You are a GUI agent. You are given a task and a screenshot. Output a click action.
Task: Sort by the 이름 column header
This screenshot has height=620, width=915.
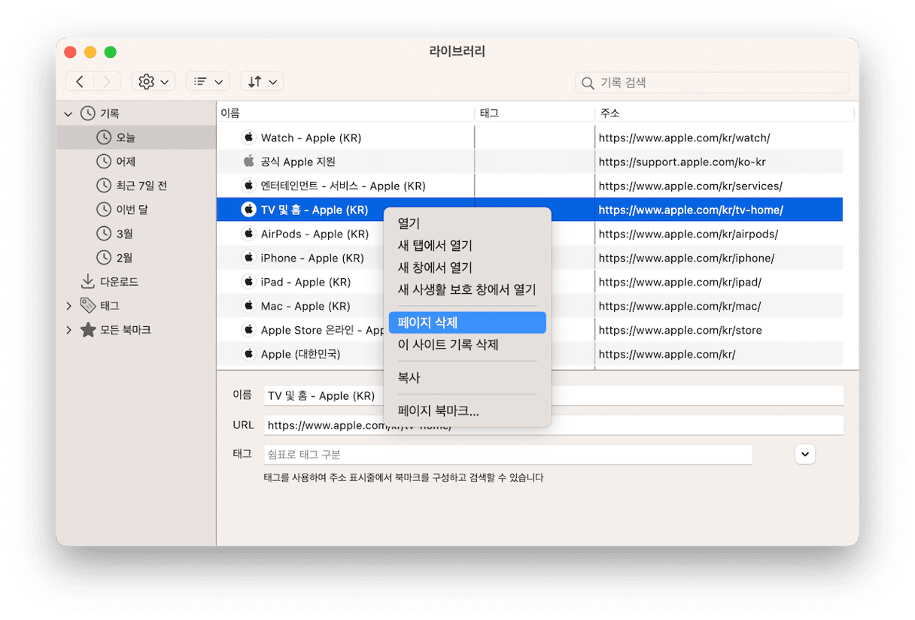[346, 113]
